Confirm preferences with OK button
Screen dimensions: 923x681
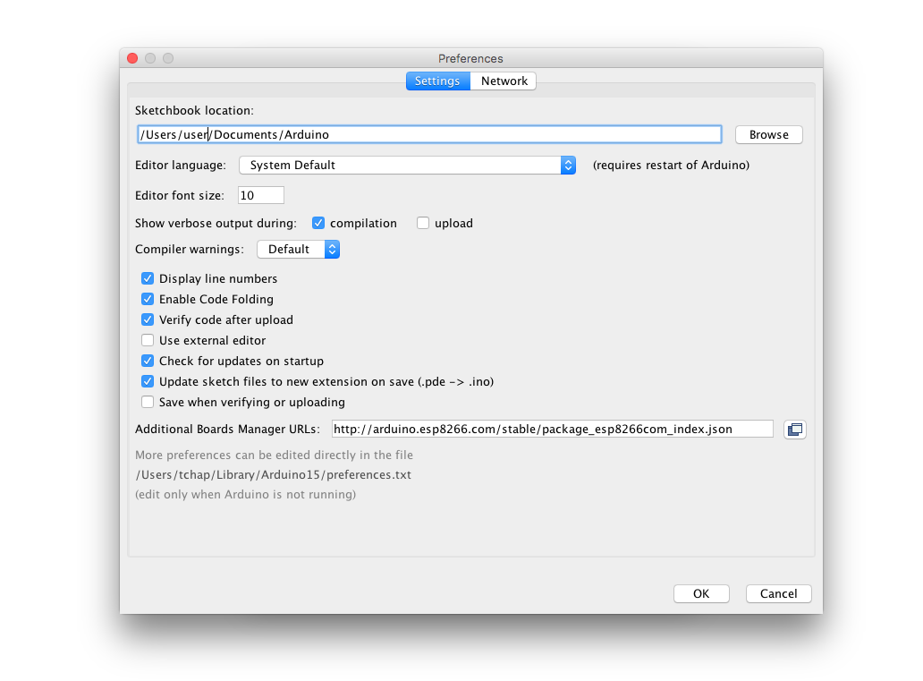(x=701, y=594)
